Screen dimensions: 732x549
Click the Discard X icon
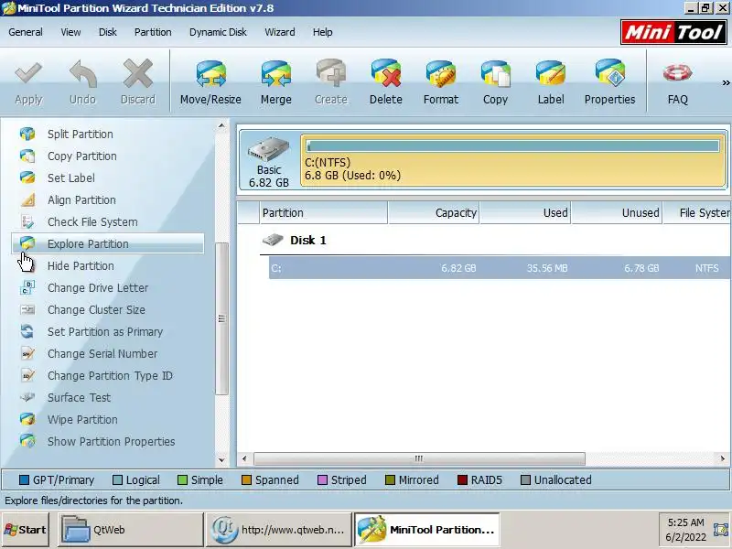tap(138, 73)
